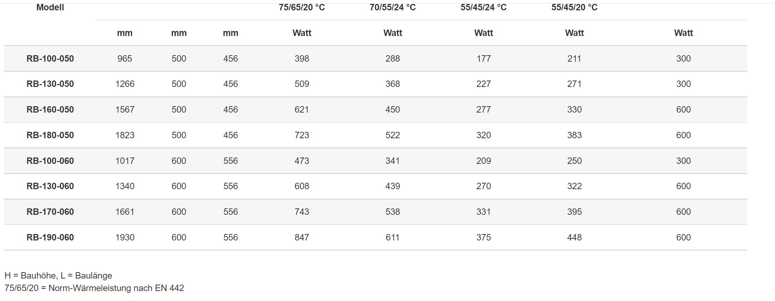Select model RB-170-060

(x=50, y=212)
